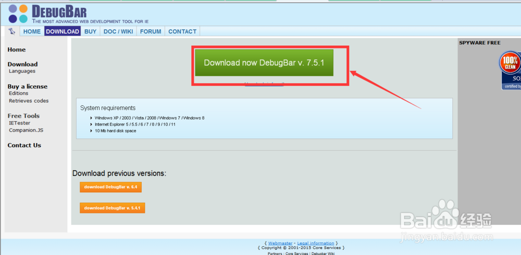The height and width of the screenshot is (255, 521).
Task: Open the CONTACT tab
Action: tap(182, 32)
